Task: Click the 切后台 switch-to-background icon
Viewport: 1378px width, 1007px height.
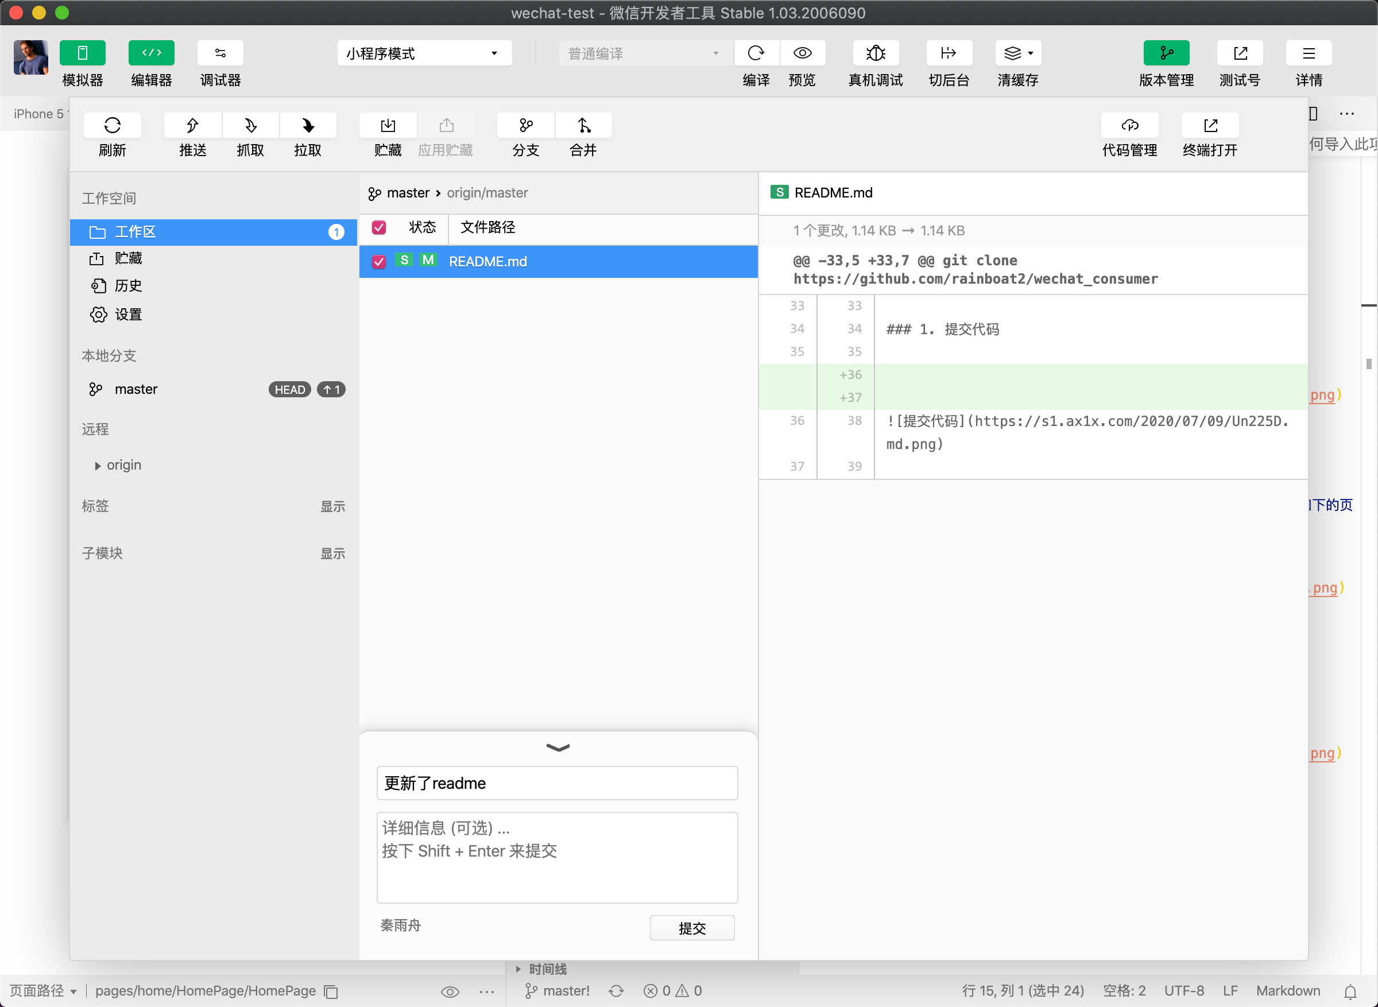Action: pos(949,53)
